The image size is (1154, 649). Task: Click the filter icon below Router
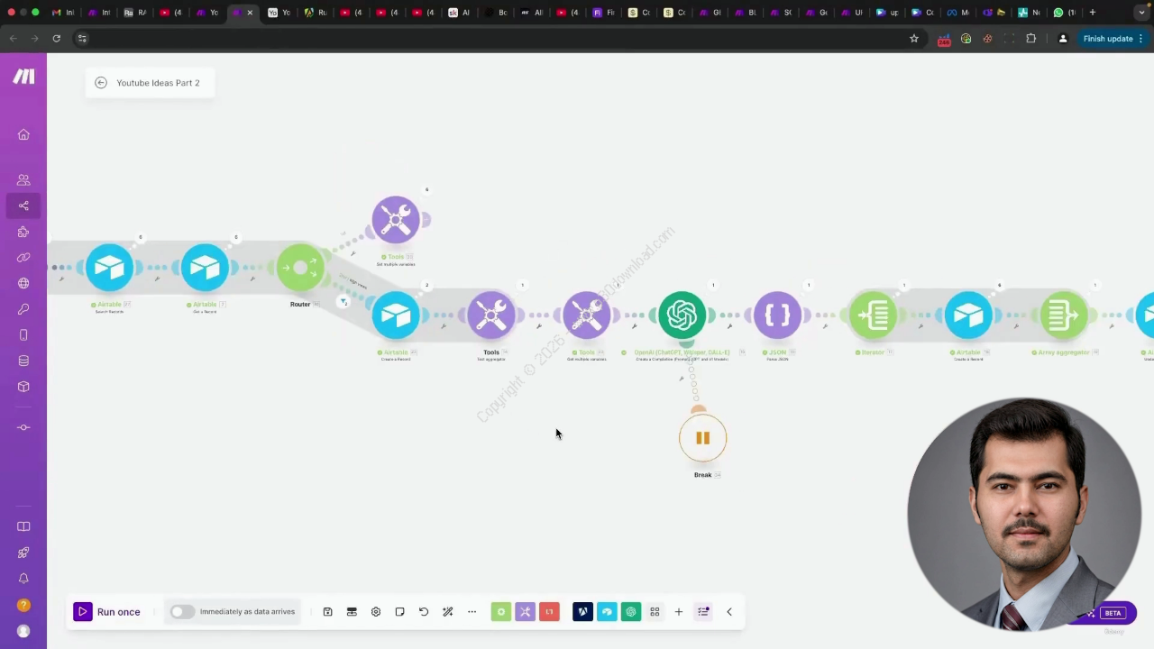[343, 302]
